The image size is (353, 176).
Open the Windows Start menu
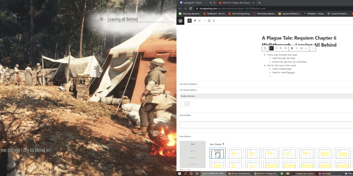coord(180,174)
